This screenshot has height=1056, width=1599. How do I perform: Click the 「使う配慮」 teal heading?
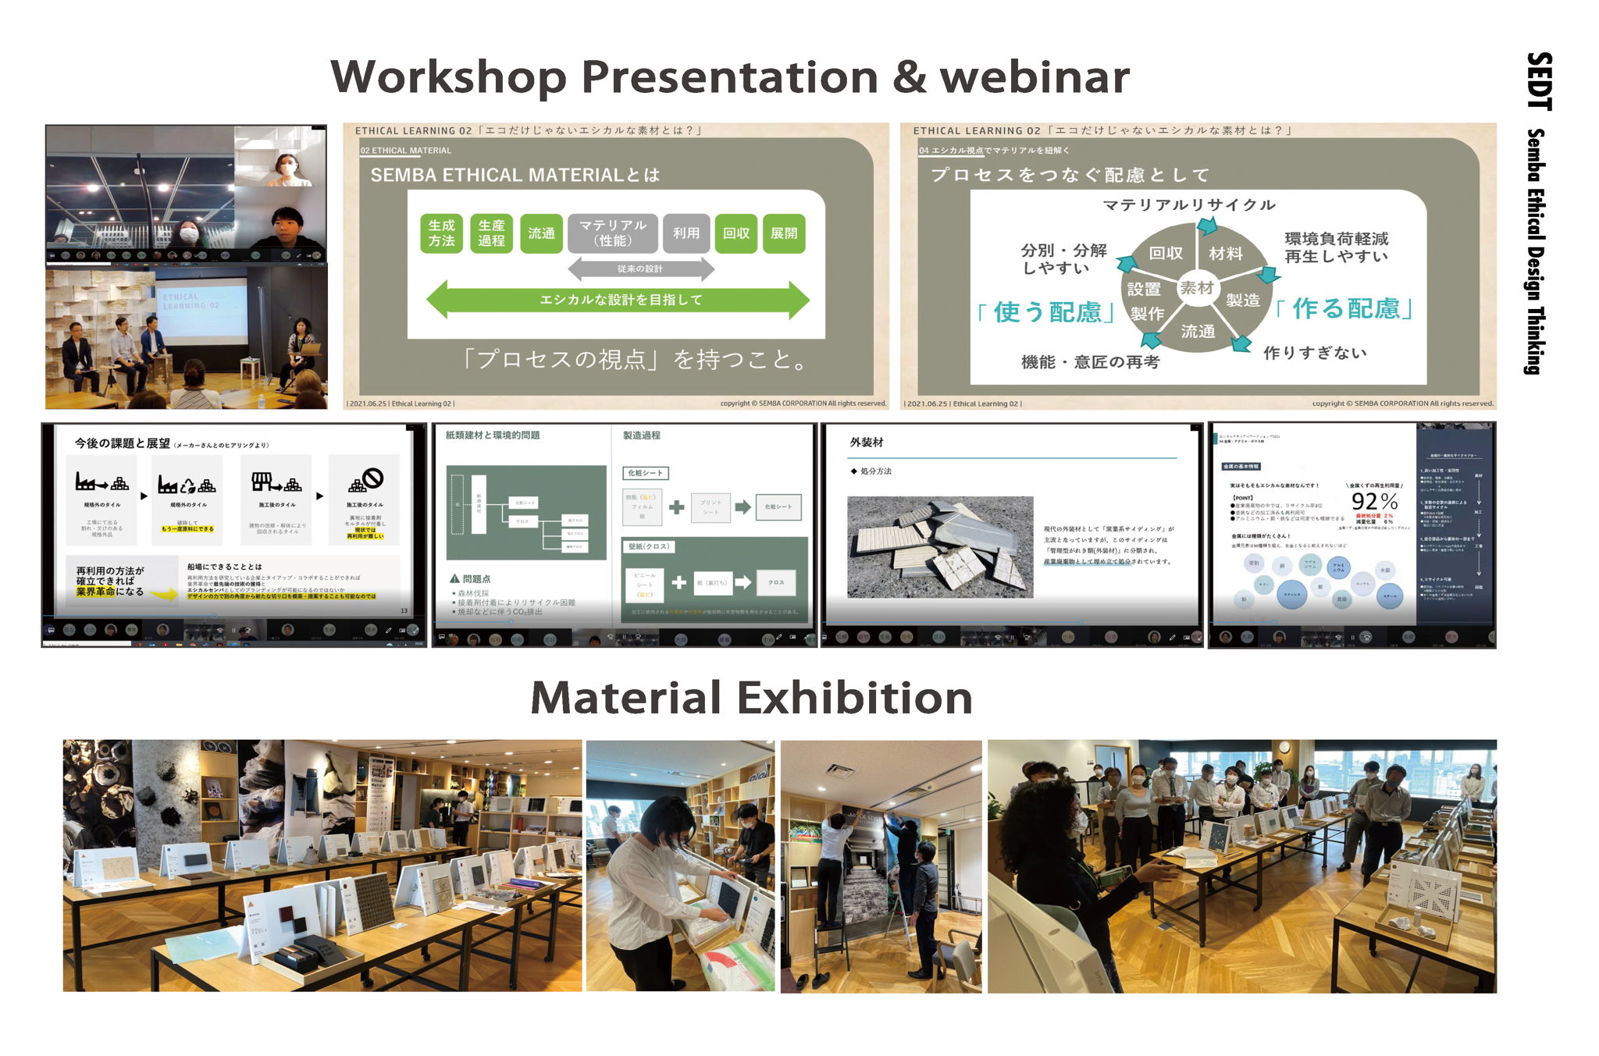pyautogui.click(x=1046, y=312)
